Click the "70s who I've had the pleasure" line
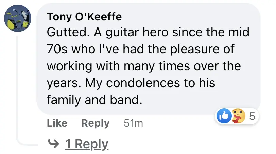The width and height of the screenshot is (276, 154). [140, 49]
